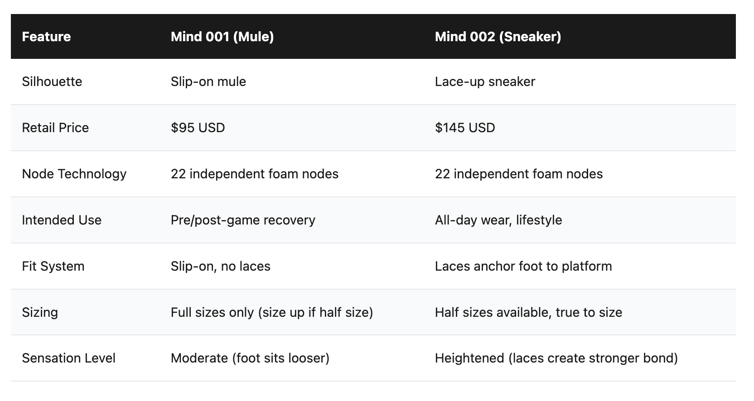
Task: Click the Mule's "22 independent foam nodes" cell
Action: tap(254, 174)
